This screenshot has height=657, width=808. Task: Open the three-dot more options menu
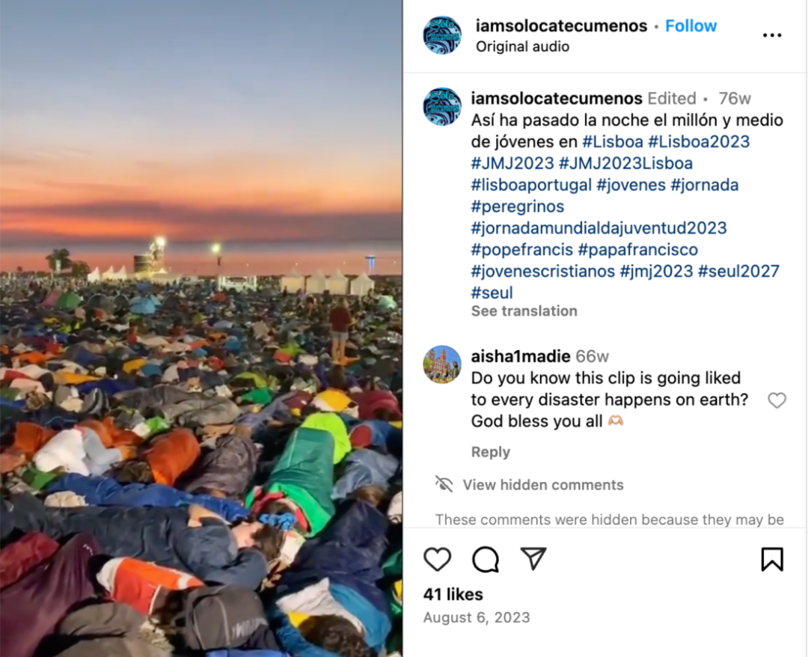pos(772,35)
